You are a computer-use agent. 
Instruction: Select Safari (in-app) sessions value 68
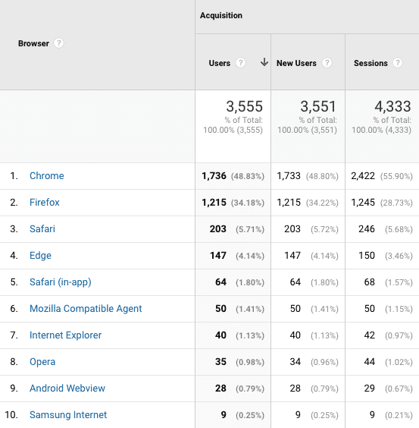tap(370, 282)
